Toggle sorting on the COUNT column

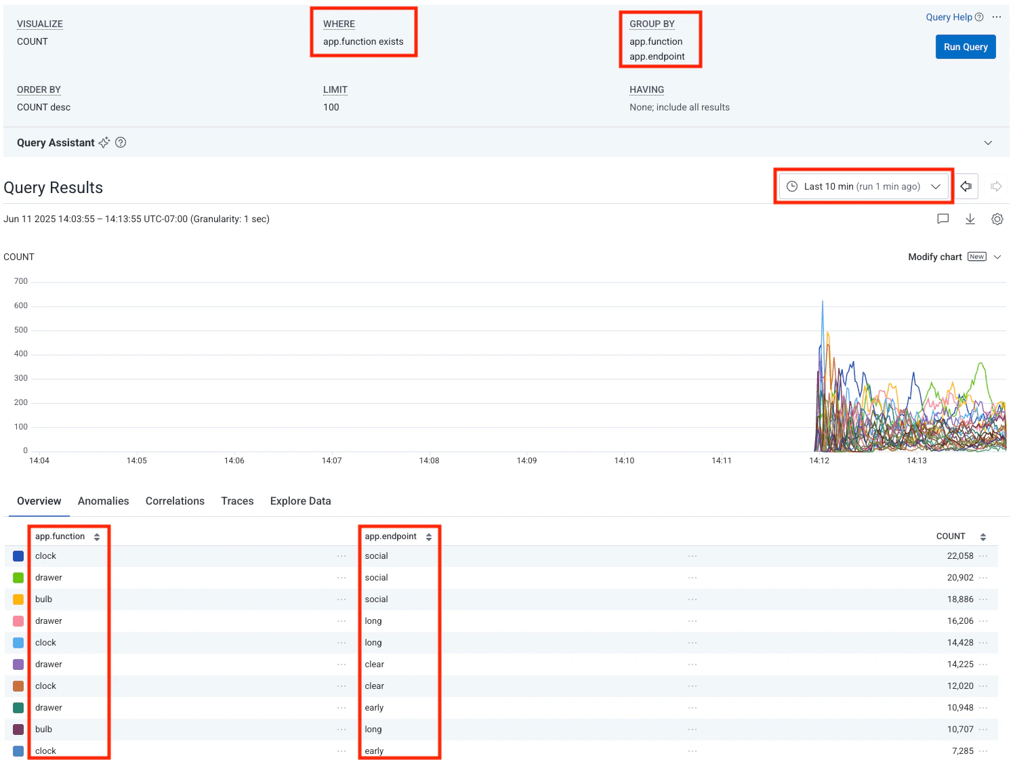[x=982, y=536]
